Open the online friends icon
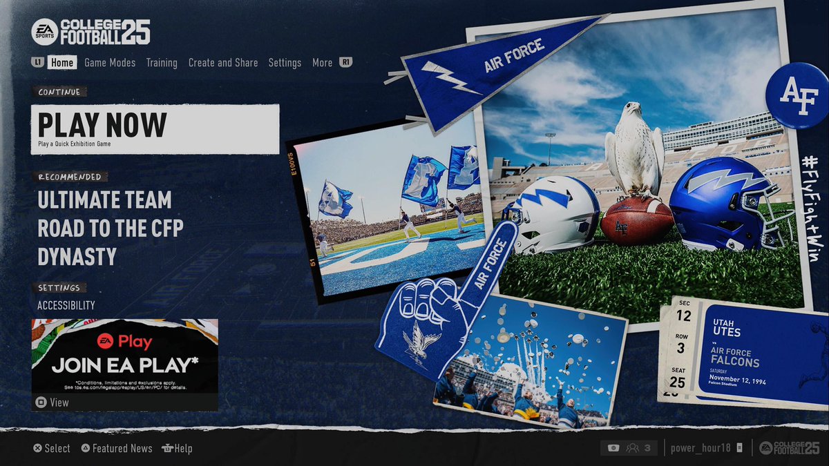The width and height of the screenshot is (829, 466). pos(632,448)
